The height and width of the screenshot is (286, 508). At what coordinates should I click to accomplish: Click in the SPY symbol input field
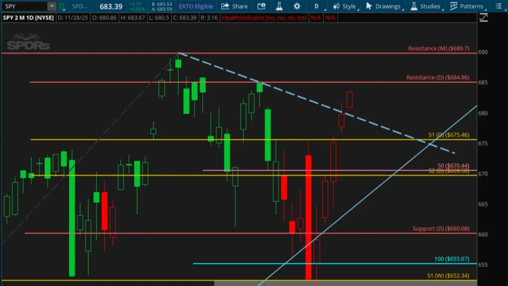pos(24,6)
